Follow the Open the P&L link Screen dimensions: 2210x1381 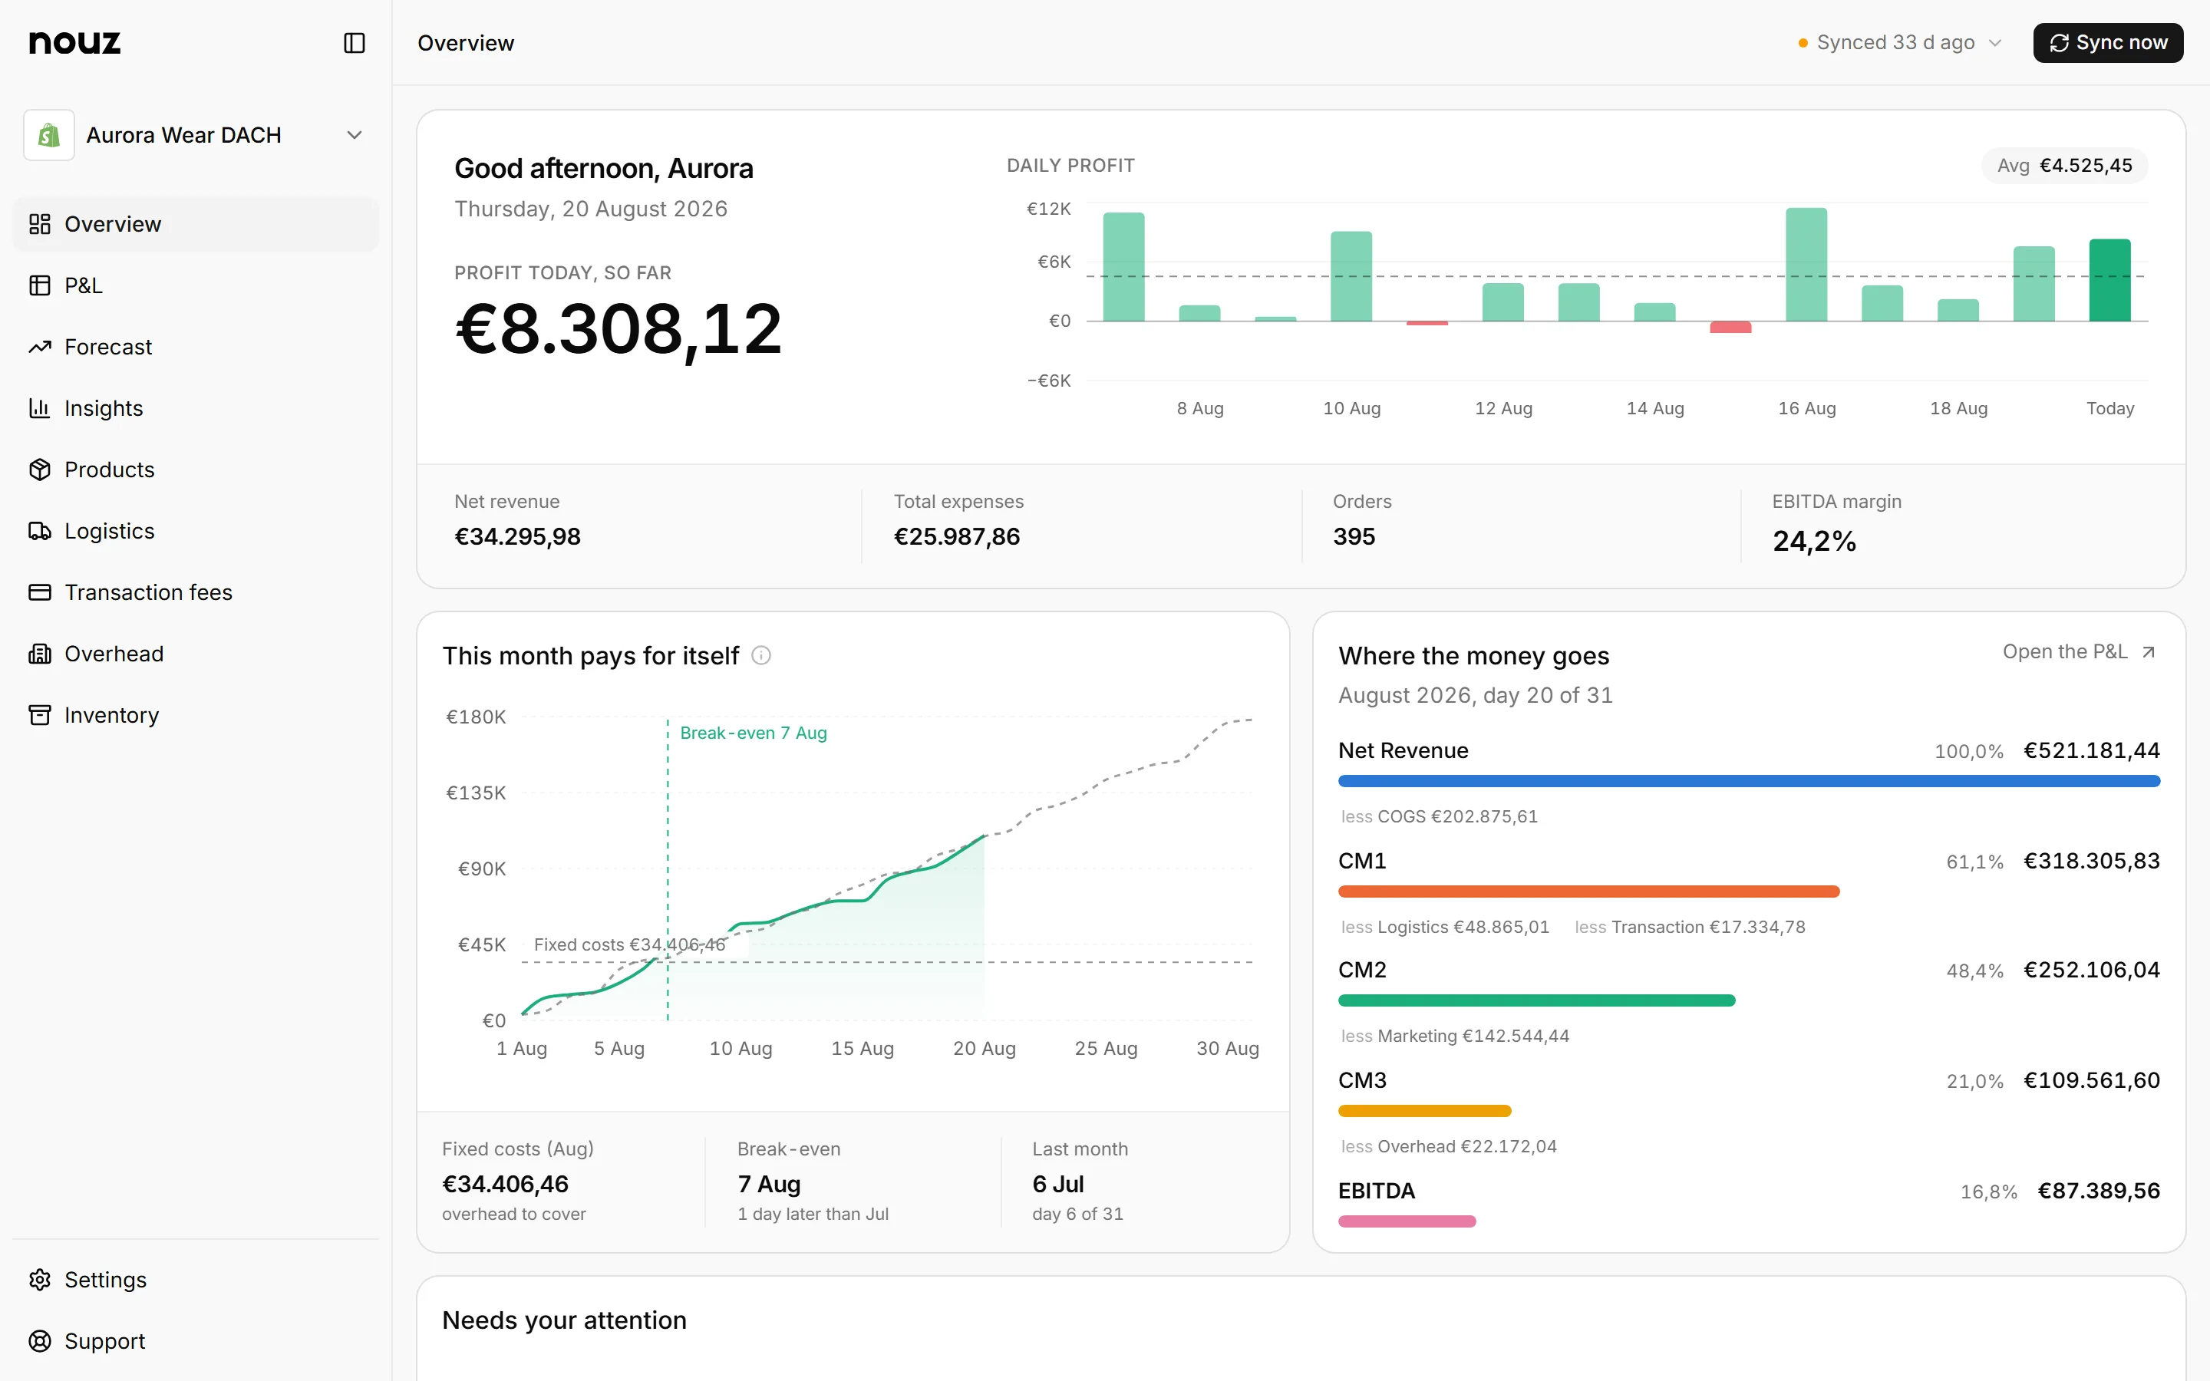click(2080, 652)
